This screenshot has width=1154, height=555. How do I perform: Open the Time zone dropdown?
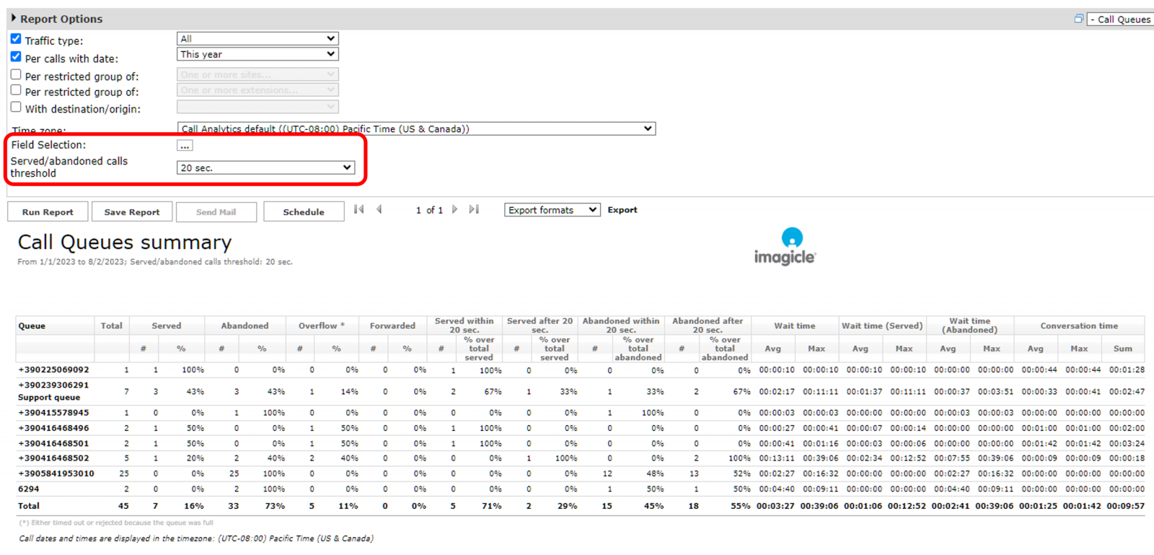pyautogui.click(x=416, y=128)
